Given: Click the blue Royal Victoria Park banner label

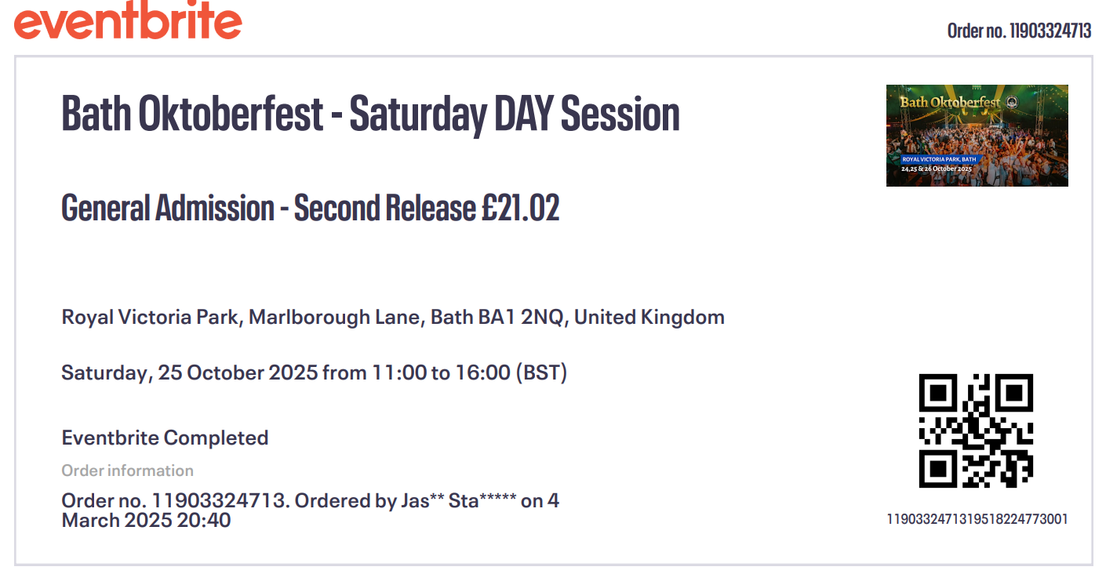Looking at the screenshot, I should 940,159.
